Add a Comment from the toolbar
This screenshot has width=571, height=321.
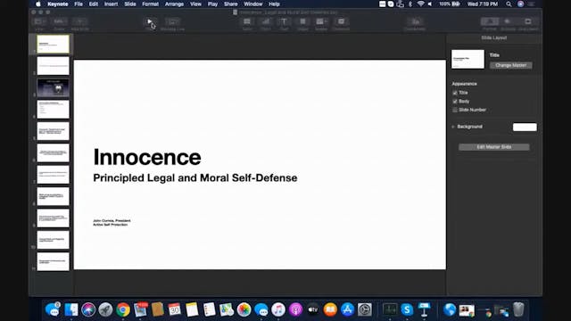point(341,21)
